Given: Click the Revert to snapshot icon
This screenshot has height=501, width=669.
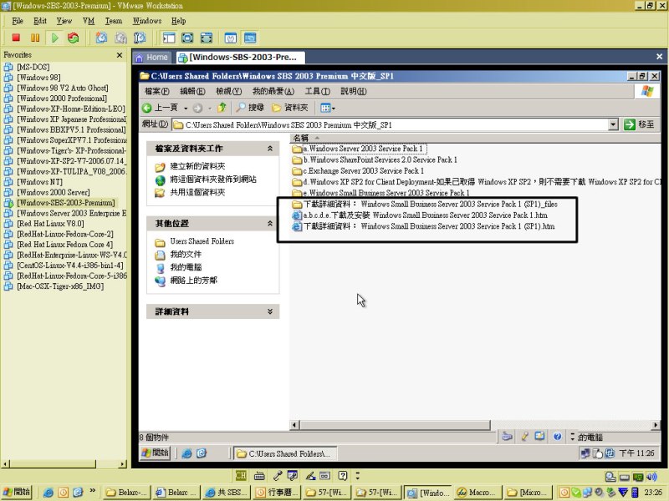Looking at the screenshot, I should click(x=120, y=38).
